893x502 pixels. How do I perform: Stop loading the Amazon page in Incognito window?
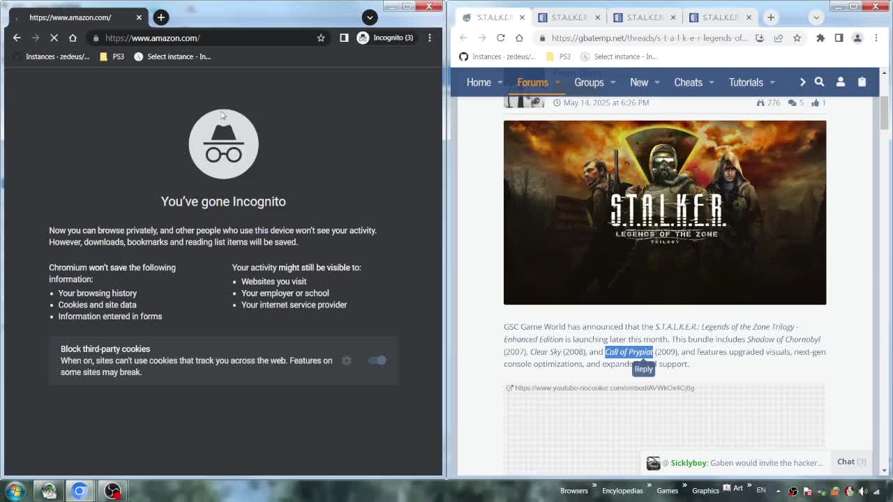(x=54, y=38)
